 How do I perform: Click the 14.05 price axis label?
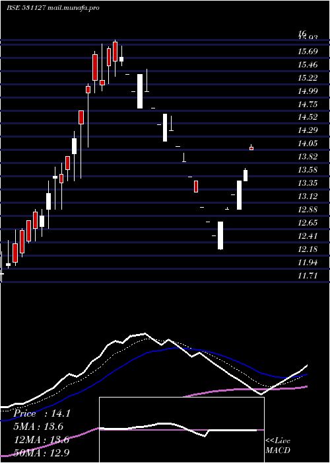[x=308, y=144]
